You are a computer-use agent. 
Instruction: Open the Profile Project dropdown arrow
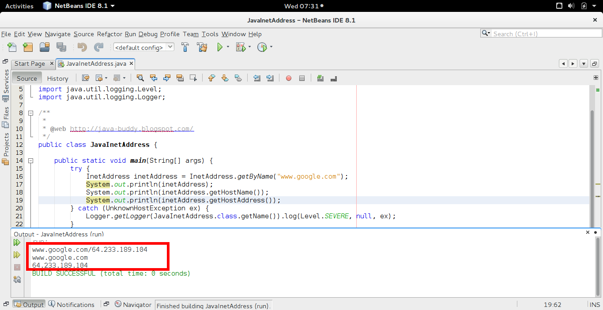click(271, 47)
